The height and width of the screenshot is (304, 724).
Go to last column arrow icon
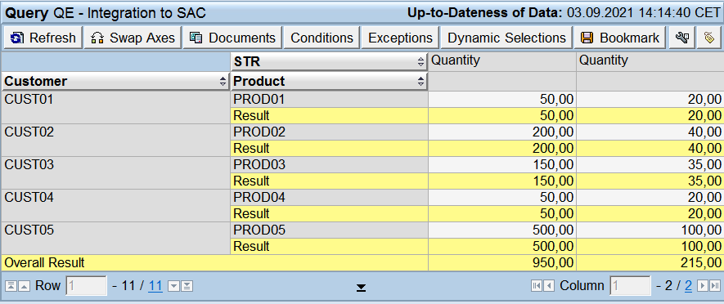coord(715,286)
